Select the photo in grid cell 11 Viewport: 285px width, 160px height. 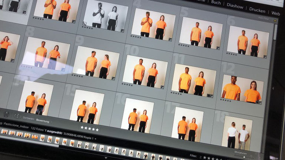[193, 81]
